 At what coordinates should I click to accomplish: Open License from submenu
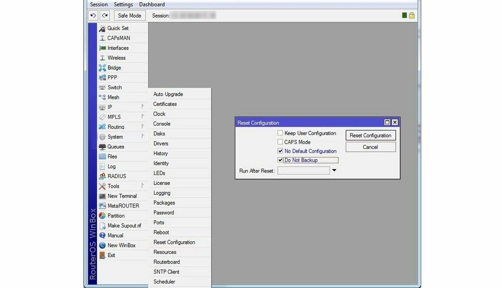[x=180, y=183]
